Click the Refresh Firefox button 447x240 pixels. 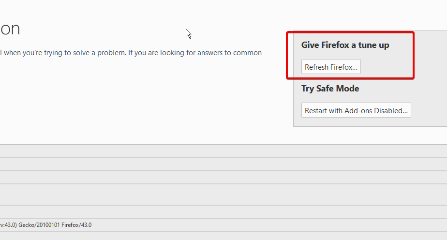click(331, 67)
